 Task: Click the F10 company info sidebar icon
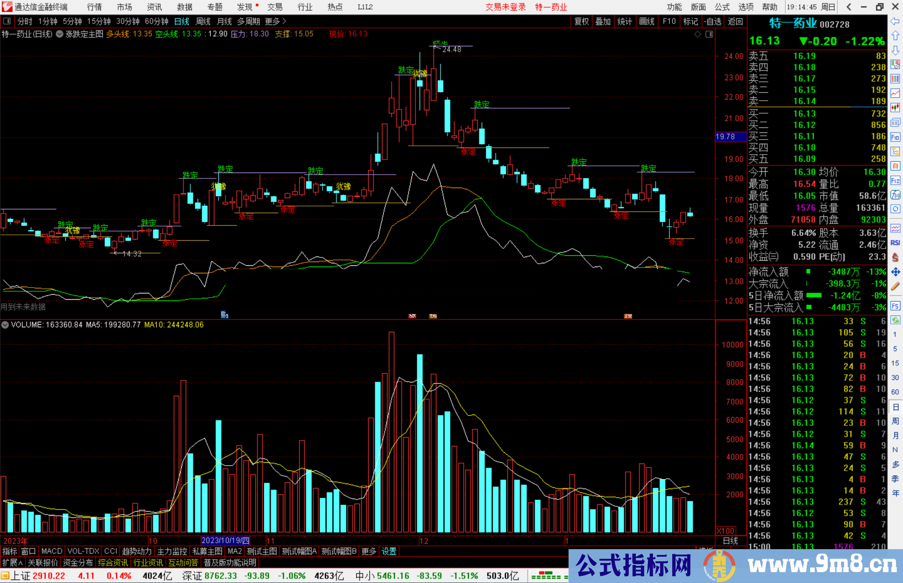pos(895,137)
